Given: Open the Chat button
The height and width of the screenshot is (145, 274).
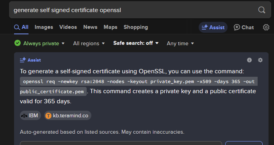Looking at the screenshot, I should [244, 27].
